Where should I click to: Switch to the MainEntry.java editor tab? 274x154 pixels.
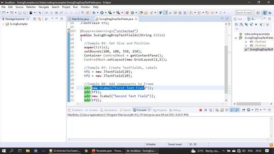tap(80, 19)
